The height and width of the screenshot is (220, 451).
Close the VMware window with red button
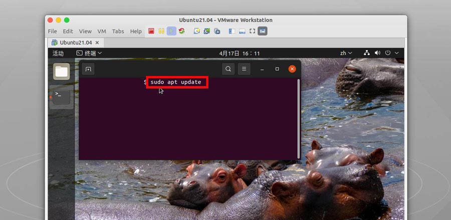(x=50, y=20)
